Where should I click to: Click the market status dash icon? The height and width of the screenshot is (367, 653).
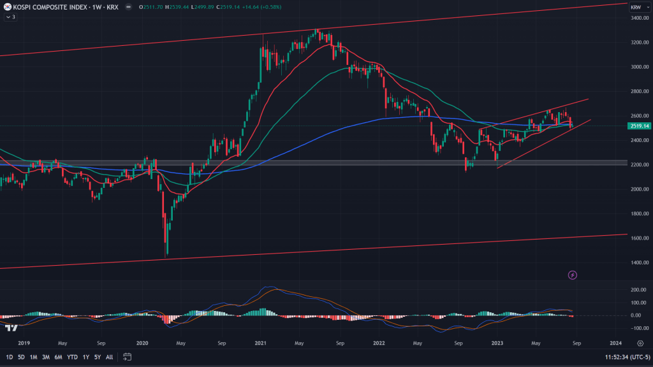click(129, 7)
